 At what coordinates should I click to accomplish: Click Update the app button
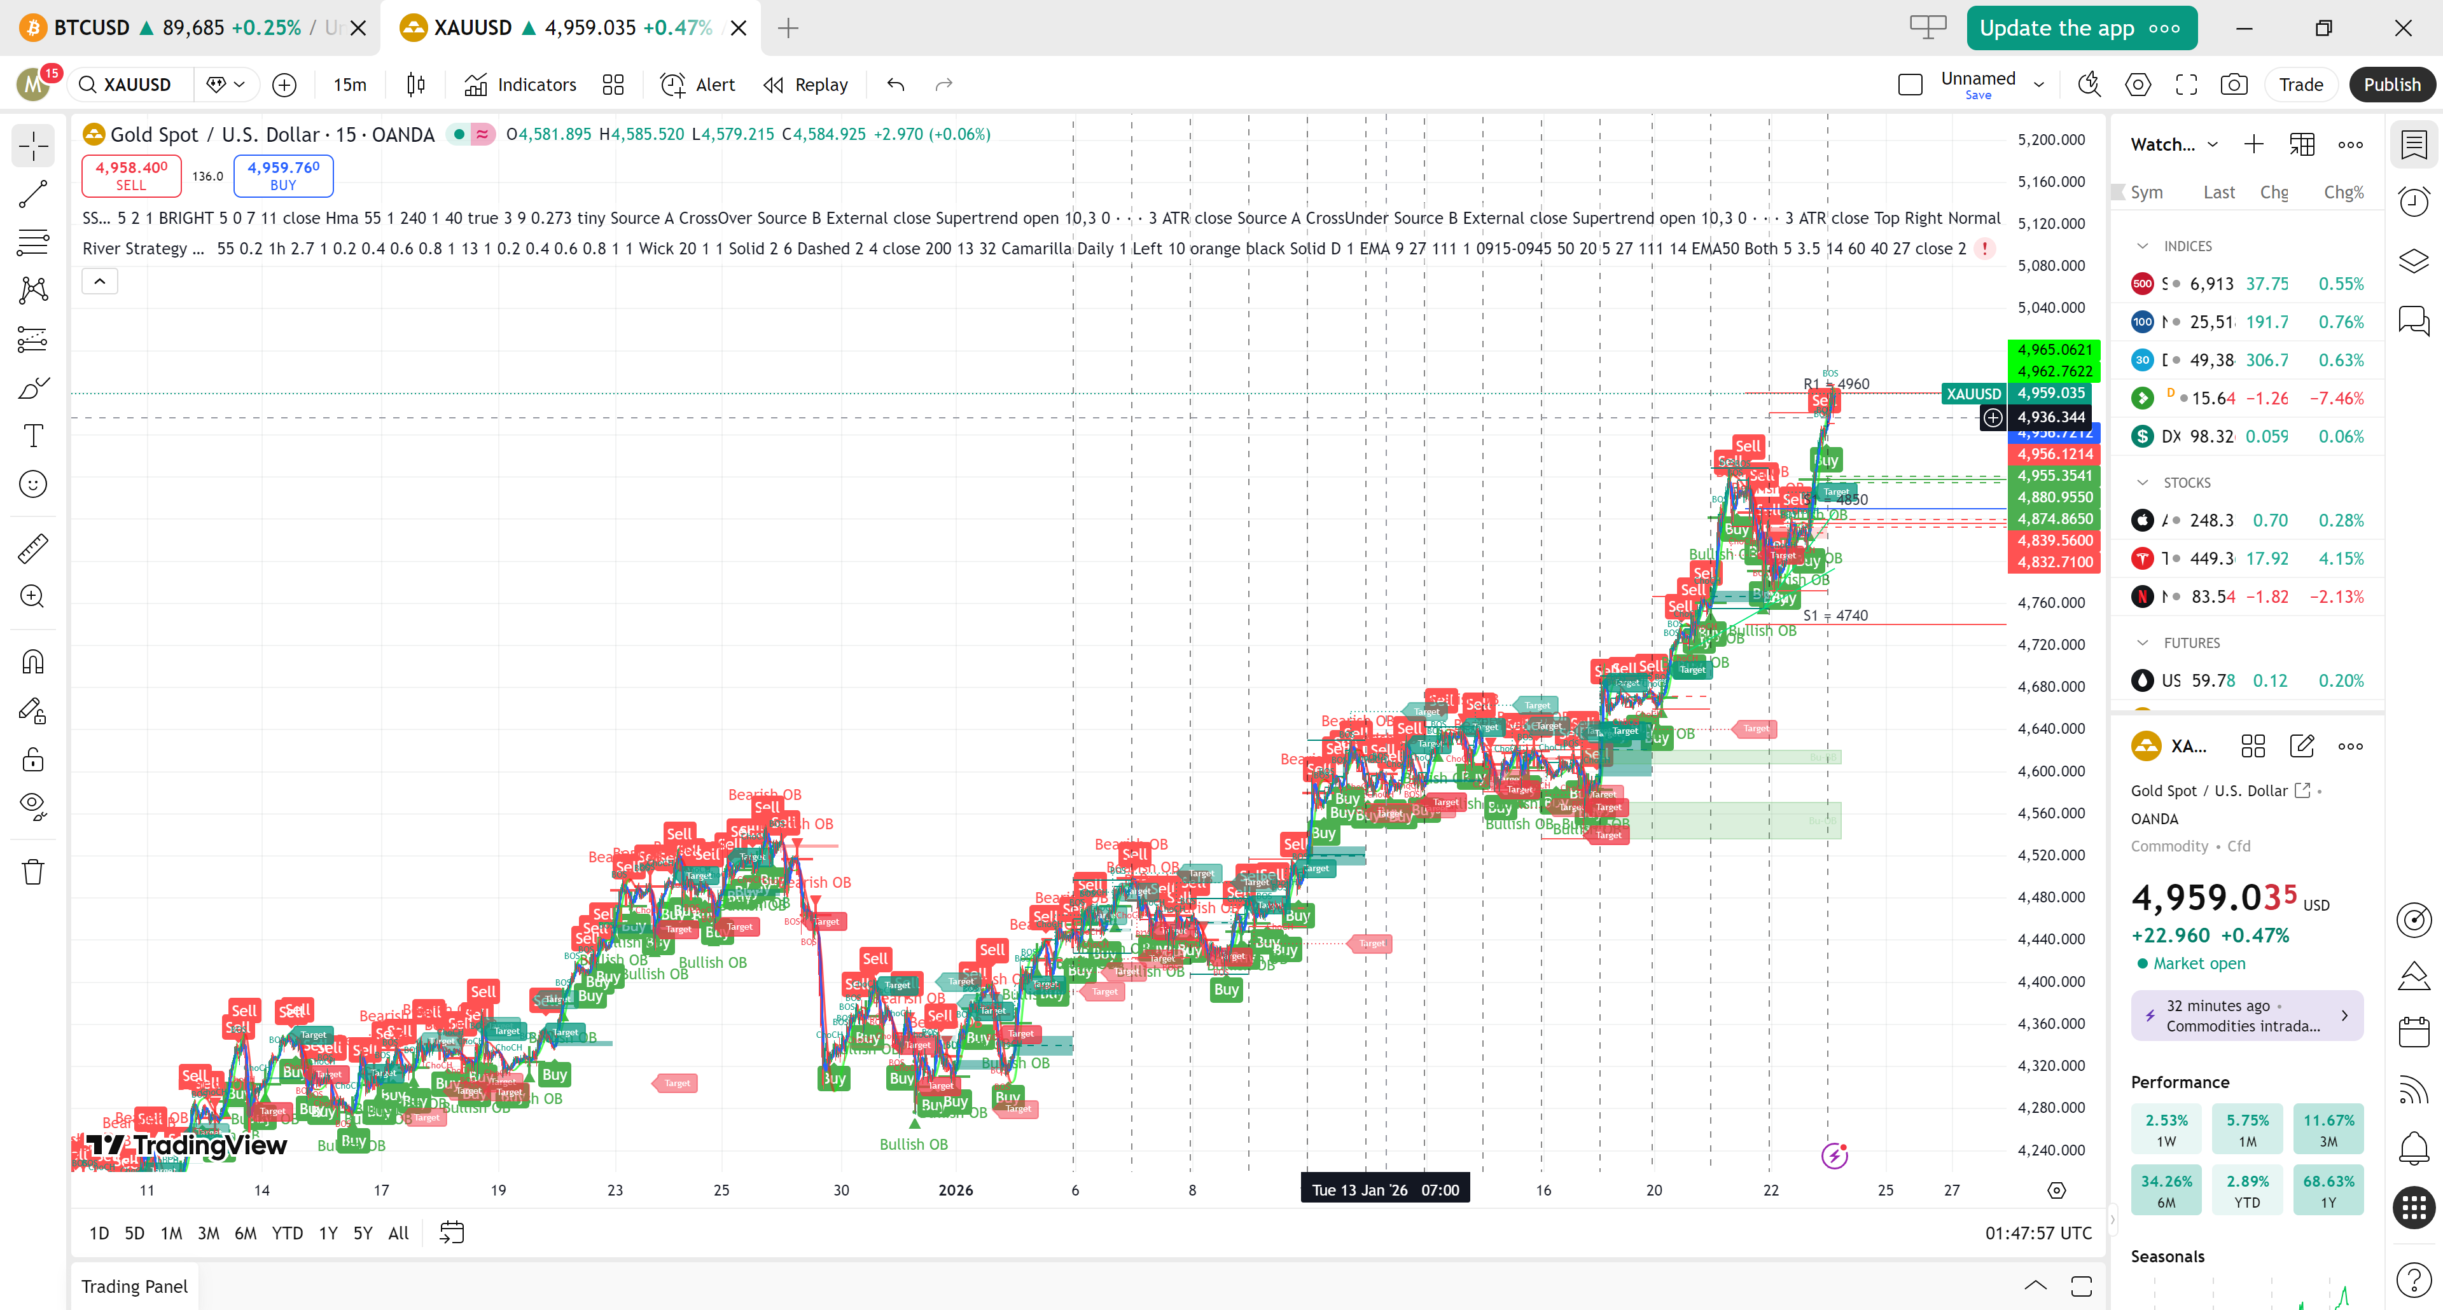2081,29
